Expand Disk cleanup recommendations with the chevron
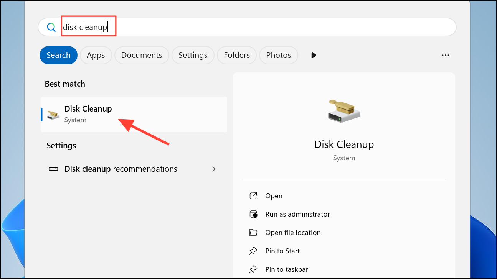Screen dimensions: 497x279 (214, 169)
